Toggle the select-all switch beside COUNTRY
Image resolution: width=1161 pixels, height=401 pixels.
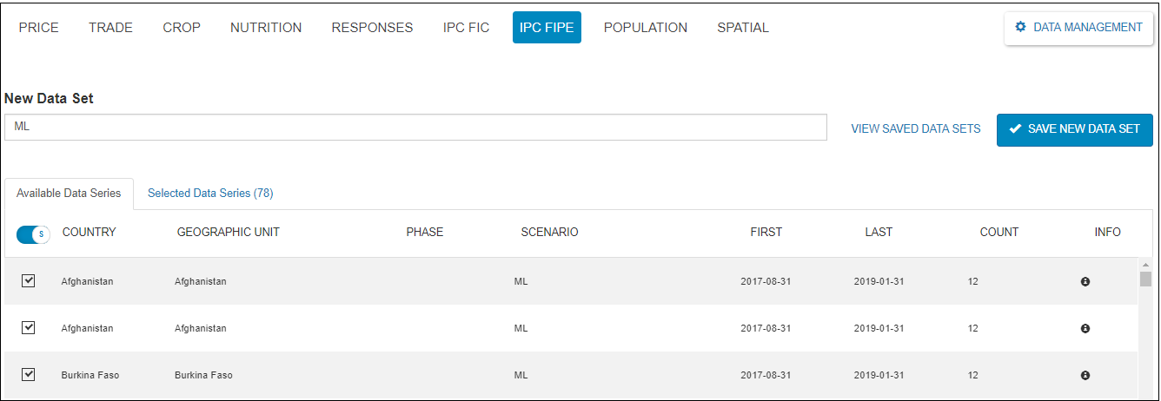33,234
